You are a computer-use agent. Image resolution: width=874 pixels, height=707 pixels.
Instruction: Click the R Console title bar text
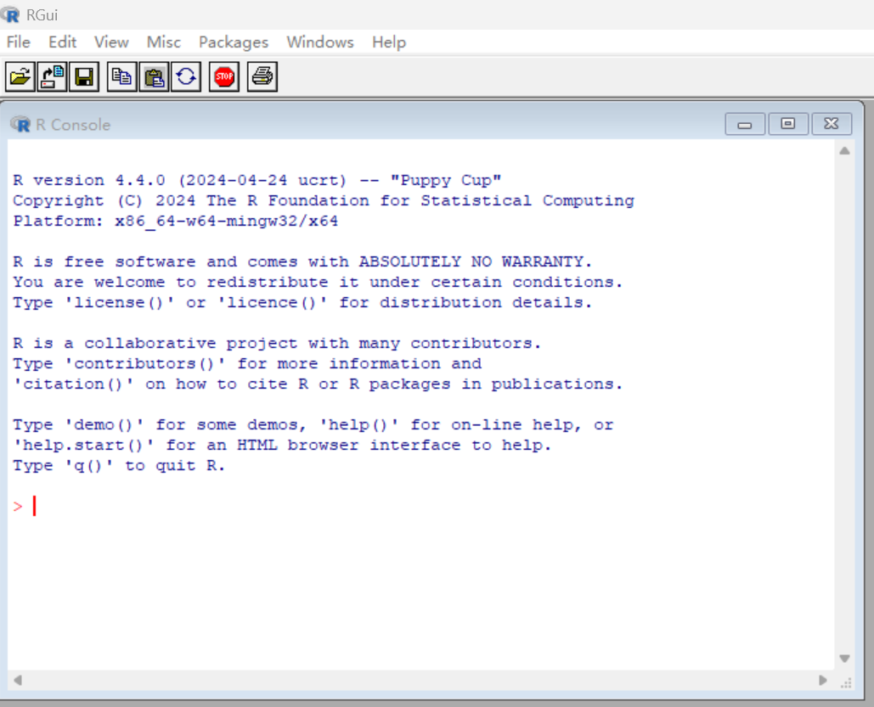pyautogui.click(x=73, y=125)
